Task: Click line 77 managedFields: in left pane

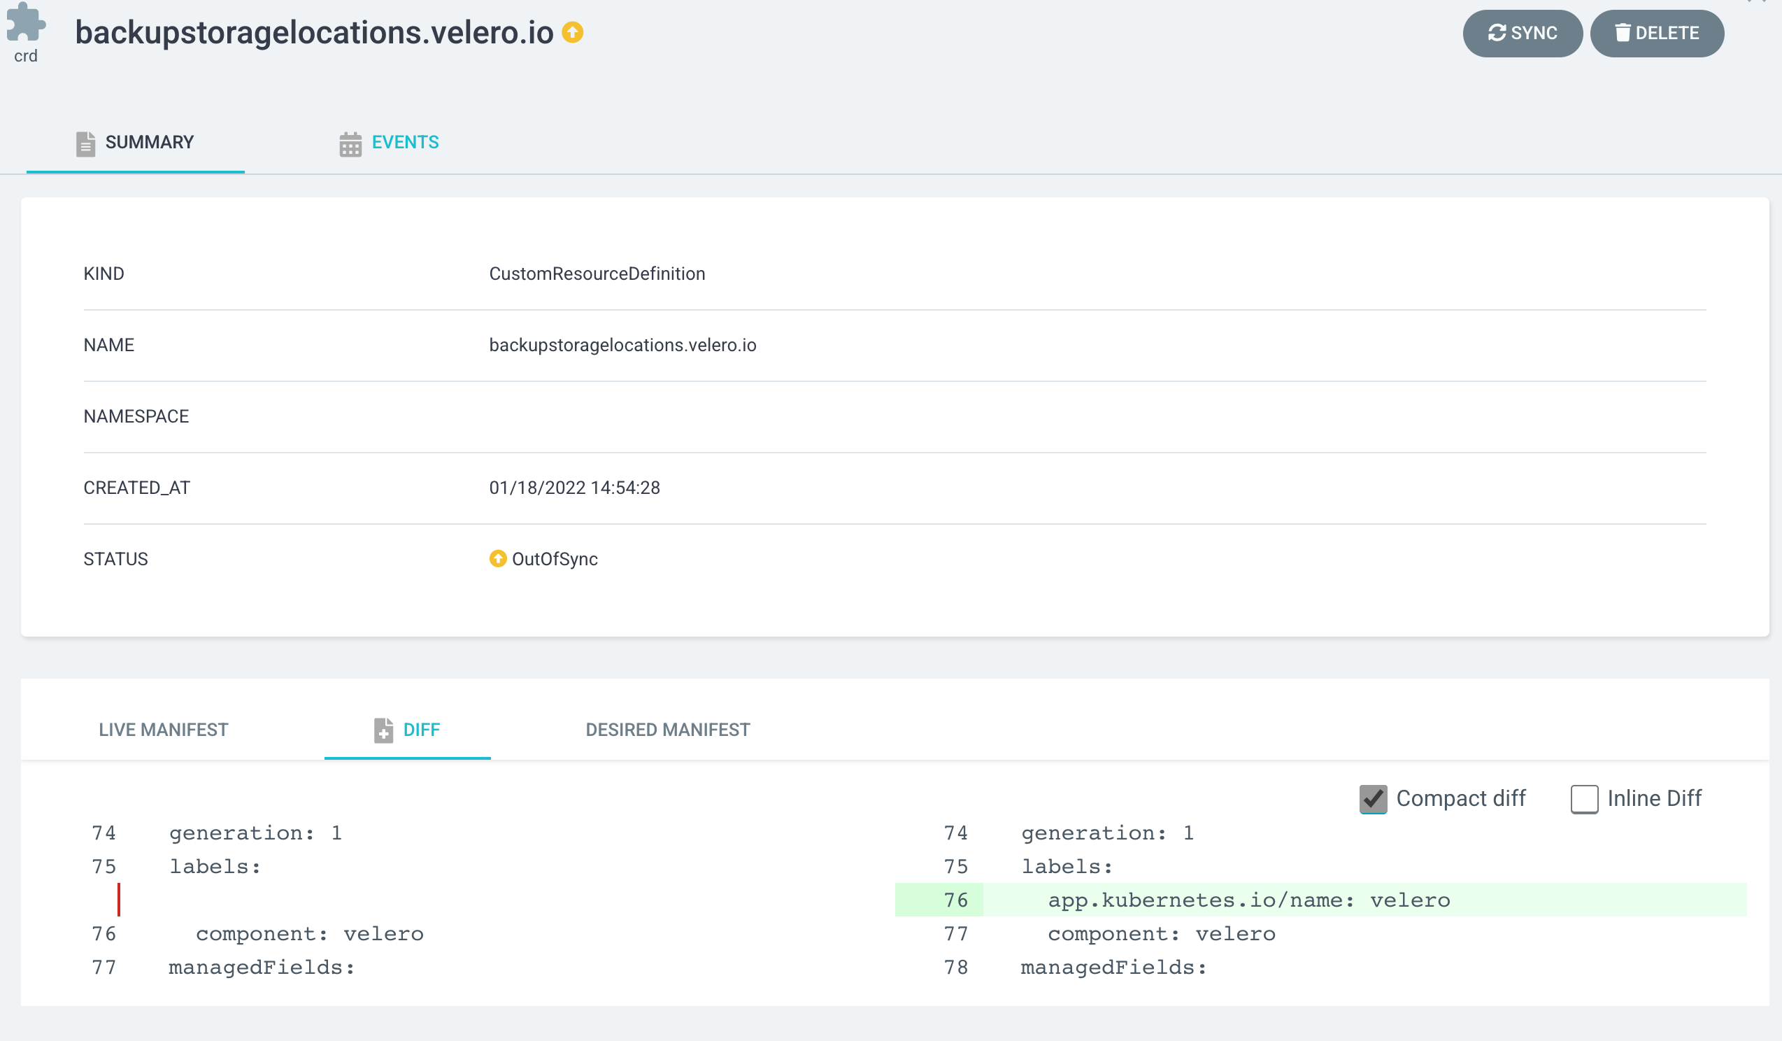Action: 262,968
